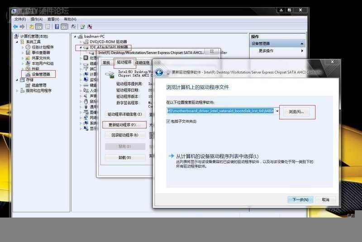This screenshot has width=362, height=242.
Task: Click the 驱动程序详细信息 button
Action: pyautogui.click(x=125, y=114)
